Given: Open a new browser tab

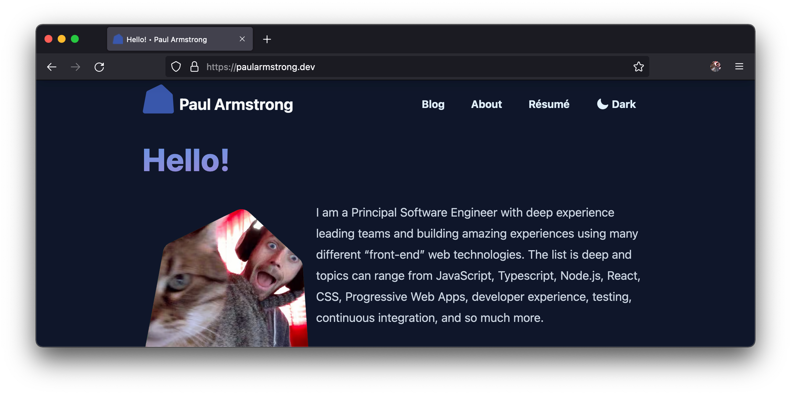Looking at the screenshot, I should tap(267, 39).
